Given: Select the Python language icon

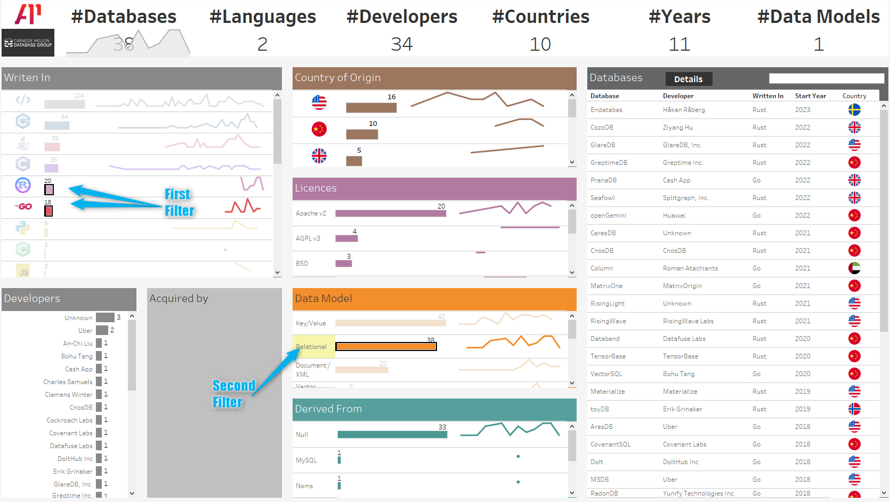Looking at the screenshot, I should [x=23, y=228].
